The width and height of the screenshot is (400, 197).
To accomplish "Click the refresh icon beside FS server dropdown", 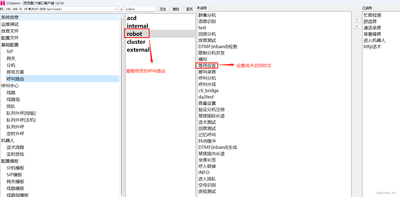I will [122, 9].
